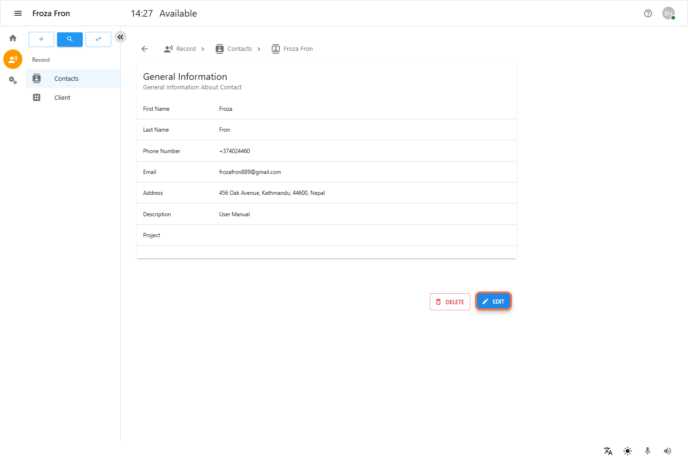Screen dimensions: 688x461
Task: Click the plus add button
Action: point(41,39)
